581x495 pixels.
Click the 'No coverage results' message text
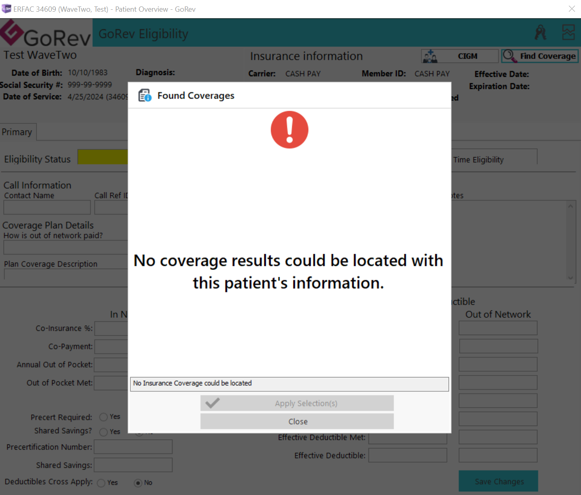coord(288,272)
